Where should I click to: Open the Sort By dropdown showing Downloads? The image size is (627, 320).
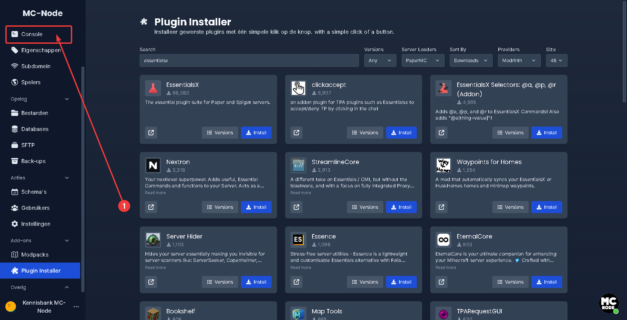[x=471, y=60]
